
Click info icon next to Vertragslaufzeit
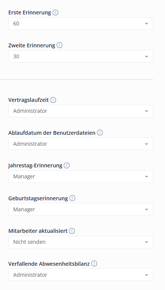click(x=53, y=100)
